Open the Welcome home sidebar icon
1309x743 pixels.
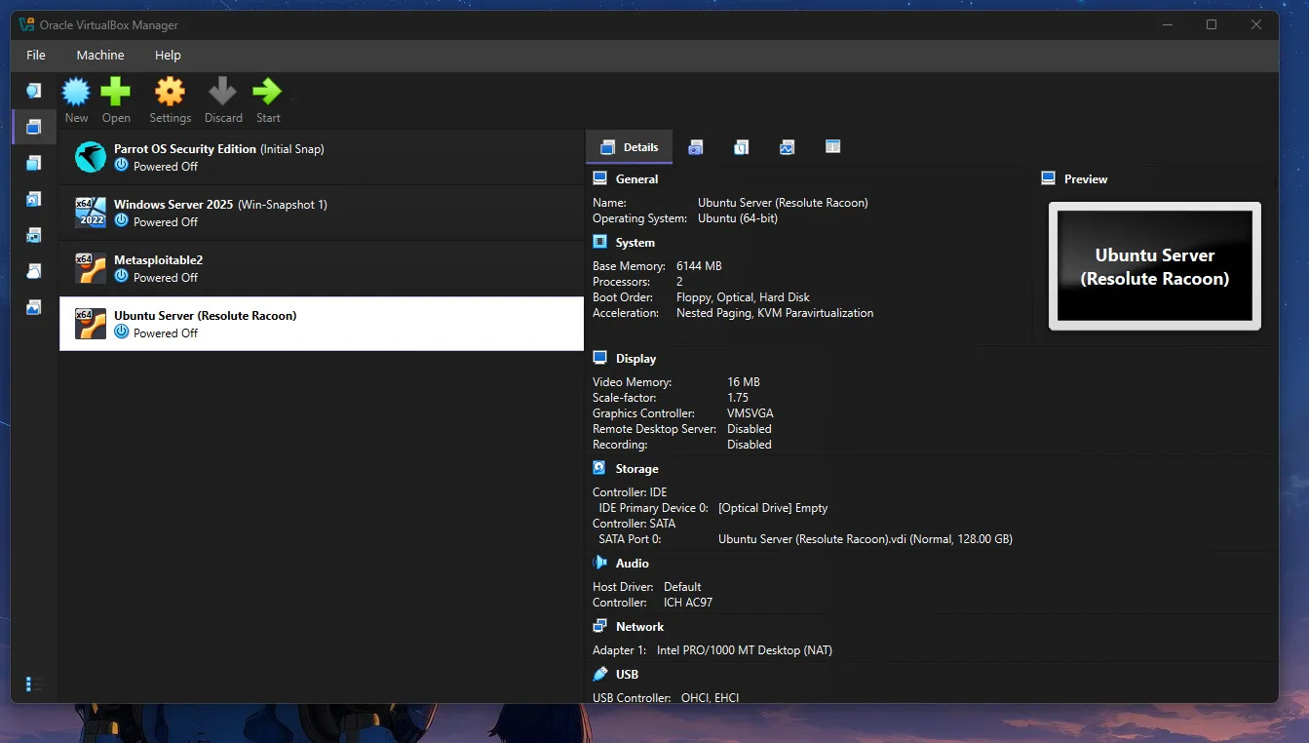(x=34, y=91)
